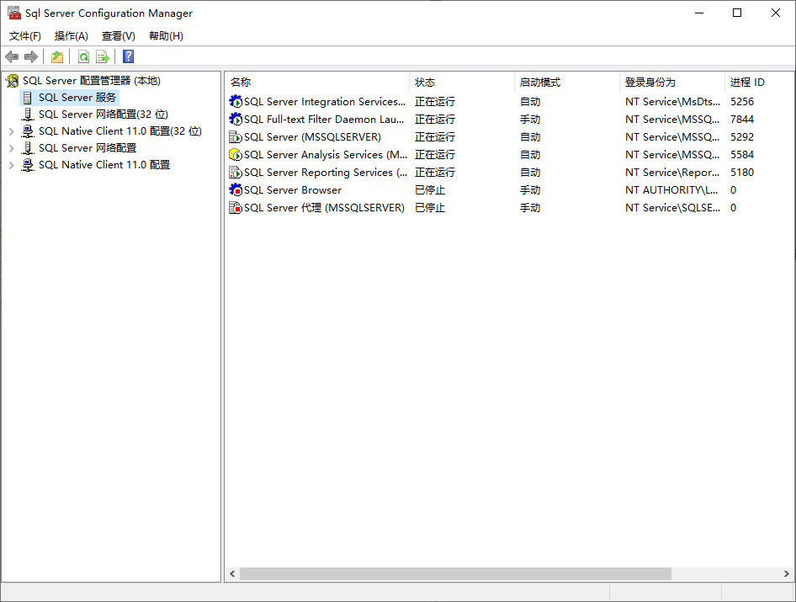Image resolution: width=796 pixels, height=602 pixels.
Task: Select the SQL Server Reporting Services icon
Action: (x=234, y=172)
